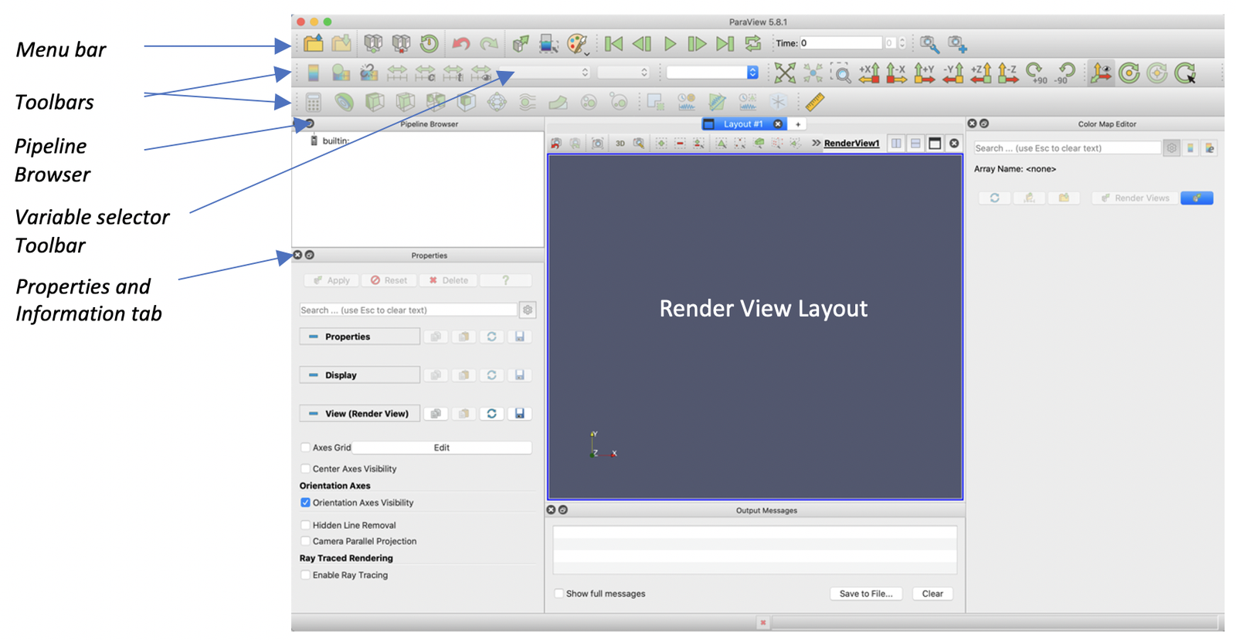
Task: Select the Ruler measurement tool
Action: coord(814,102)
